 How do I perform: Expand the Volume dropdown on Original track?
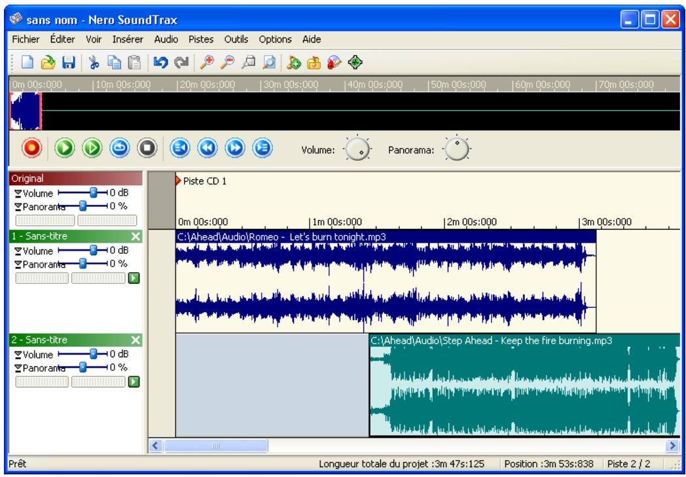tap(18, 193)
